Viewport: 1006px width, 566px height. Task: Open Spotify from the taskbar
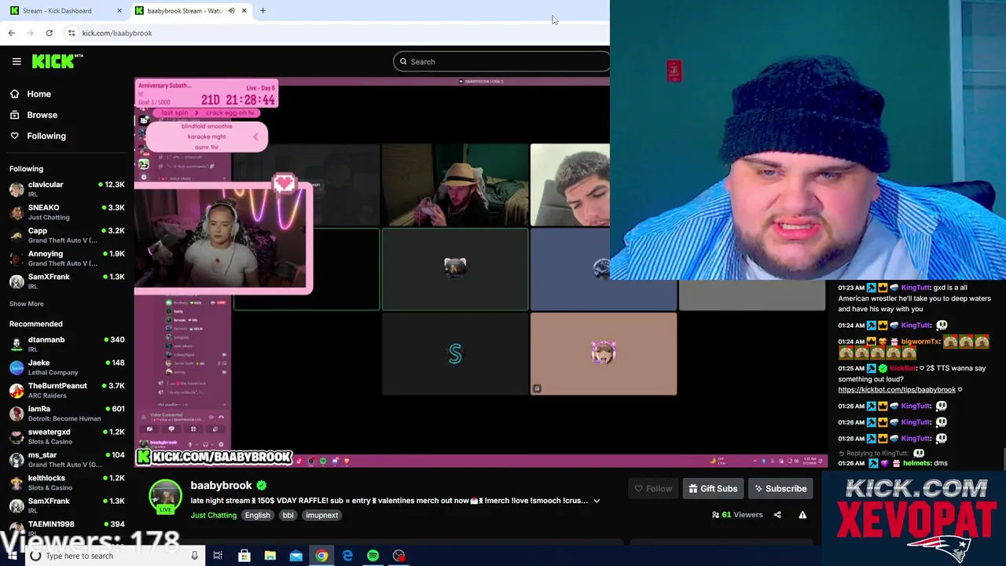pos(373,556)
